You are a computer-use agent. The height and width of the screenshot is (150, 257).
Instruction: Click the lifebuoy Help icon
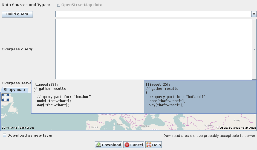click(149, 145)
